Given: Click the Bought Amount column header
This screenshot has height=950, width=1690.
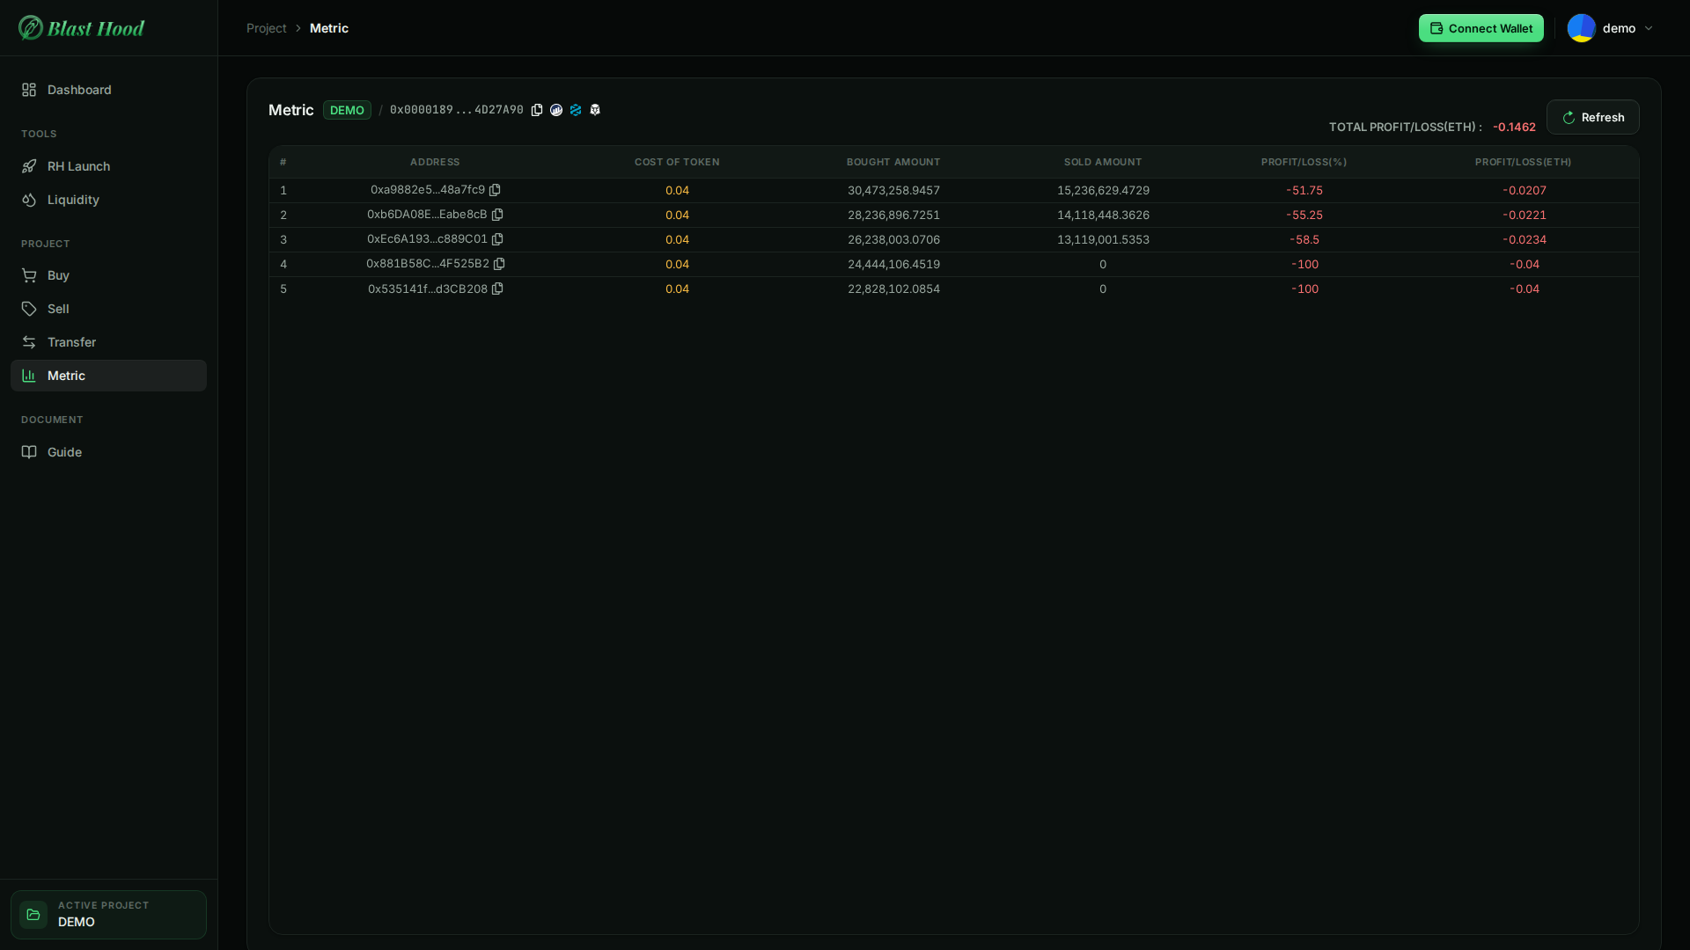Looking at the screenshot, I should pos(893,162).
